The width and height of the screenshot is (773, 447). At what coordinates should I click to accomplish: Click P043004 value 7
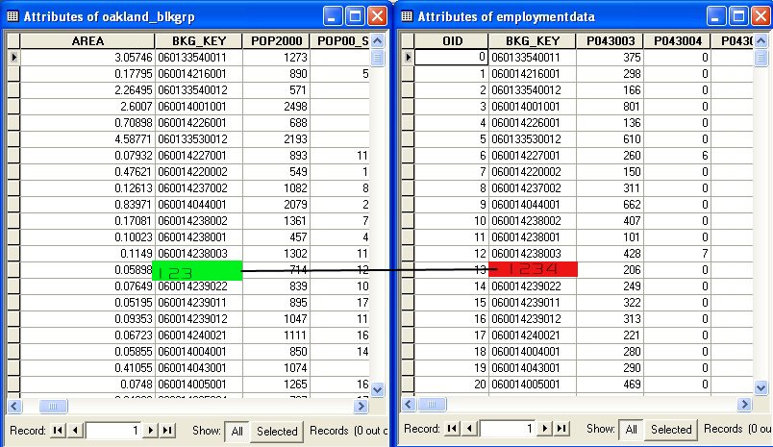click(x=678, y=254)
